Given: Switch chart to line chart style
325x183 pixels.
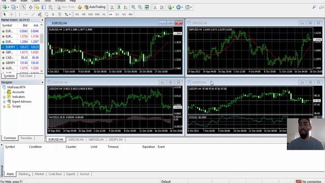Looking at the screenshot, I should pyautogui.click(x=126, y=7).
